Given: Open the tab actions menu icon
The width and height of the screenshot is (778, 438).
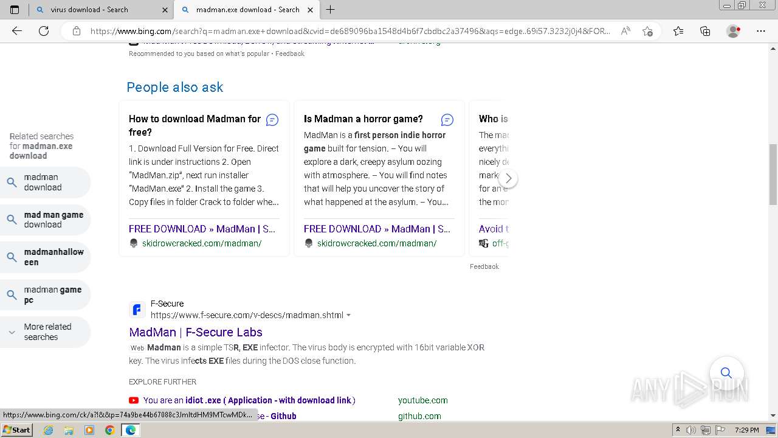Looking at the screenshot, I should tap(15, 9).
